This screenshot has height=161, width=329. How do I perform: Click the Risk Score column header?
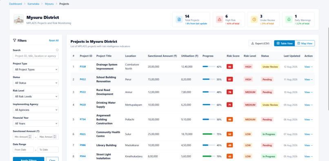coord(233,56)
